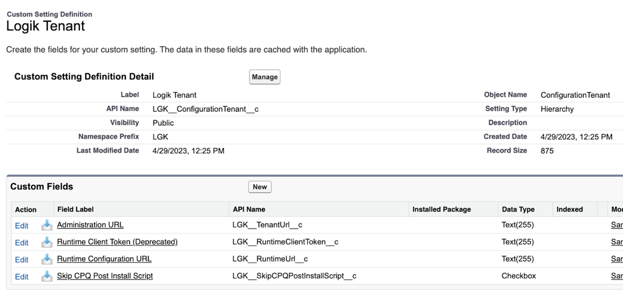Click the LGK namespace prefix value
This screenshot has width=623, height=290.
(x=161, y=137)
